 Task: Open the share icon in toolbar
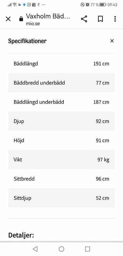pos(84,19)
